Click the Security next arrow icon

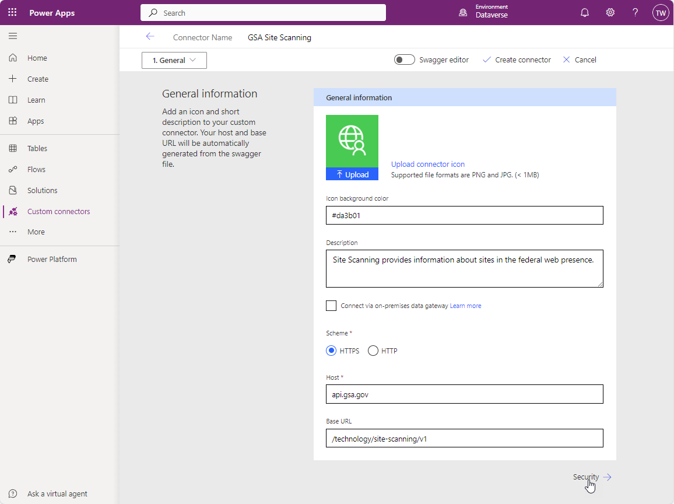pos(607,477)
